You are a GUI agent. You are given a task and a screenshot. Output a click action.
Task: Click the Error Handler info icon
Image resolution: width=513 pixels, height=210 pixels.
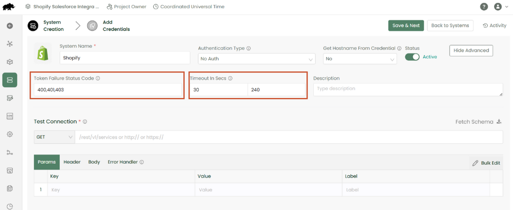[x=142, y=162]
